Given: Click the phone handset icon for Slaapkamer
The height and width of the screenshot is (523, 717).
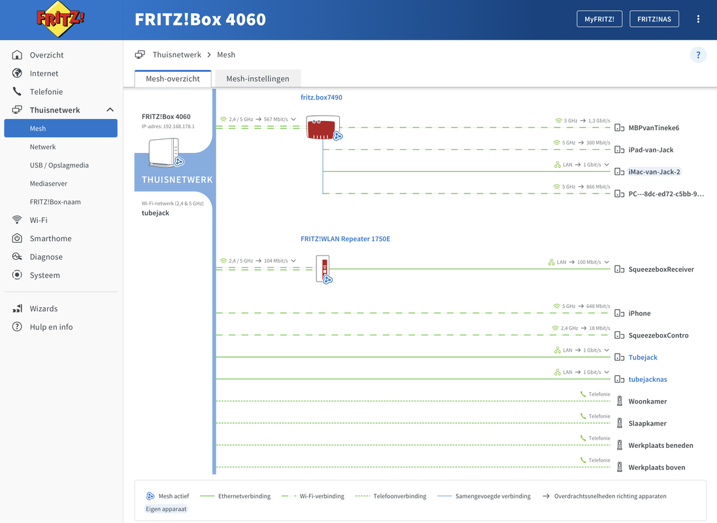Looking at the screenshot, I should (620, 423).
